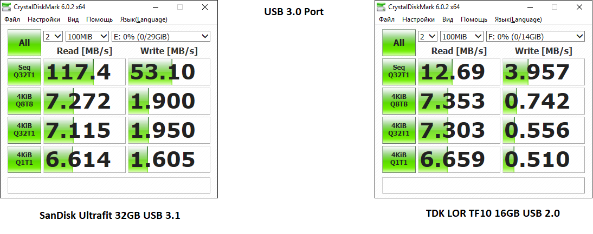Image resolution: width=593 pixels, height=234 pixels.
Task: Start Seq Q32T1 test in SanDisk window
Action: (24, 71)
